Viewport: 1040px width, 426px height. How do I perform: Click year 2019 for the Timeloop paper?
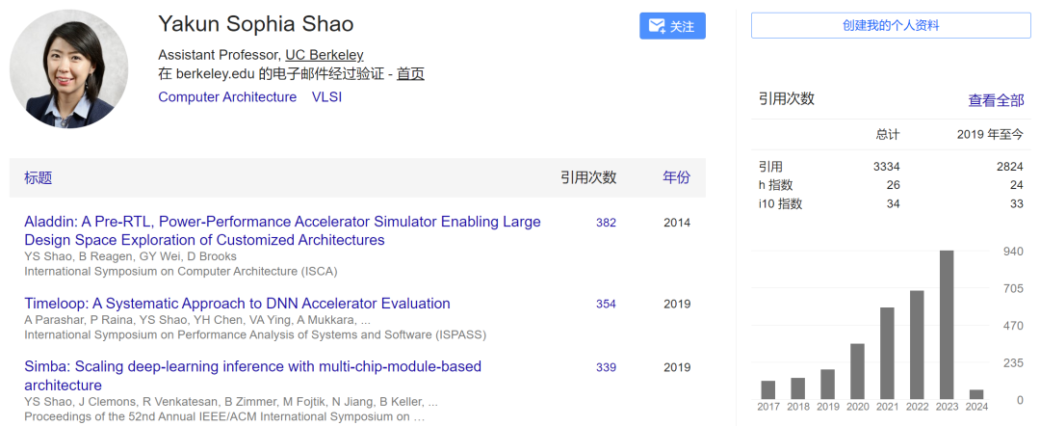pos(677,304)
